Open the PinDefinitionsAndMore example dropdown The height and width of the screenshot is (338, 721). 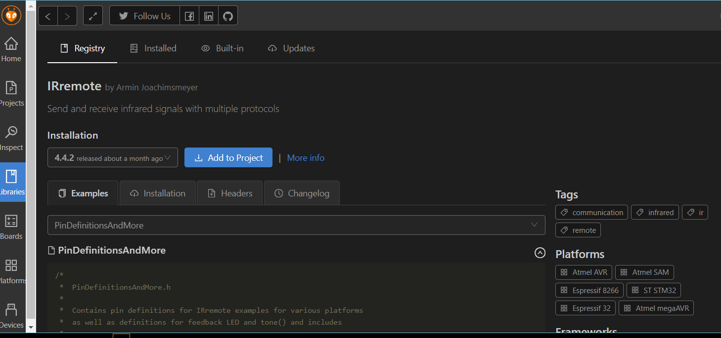click(296, 225)
